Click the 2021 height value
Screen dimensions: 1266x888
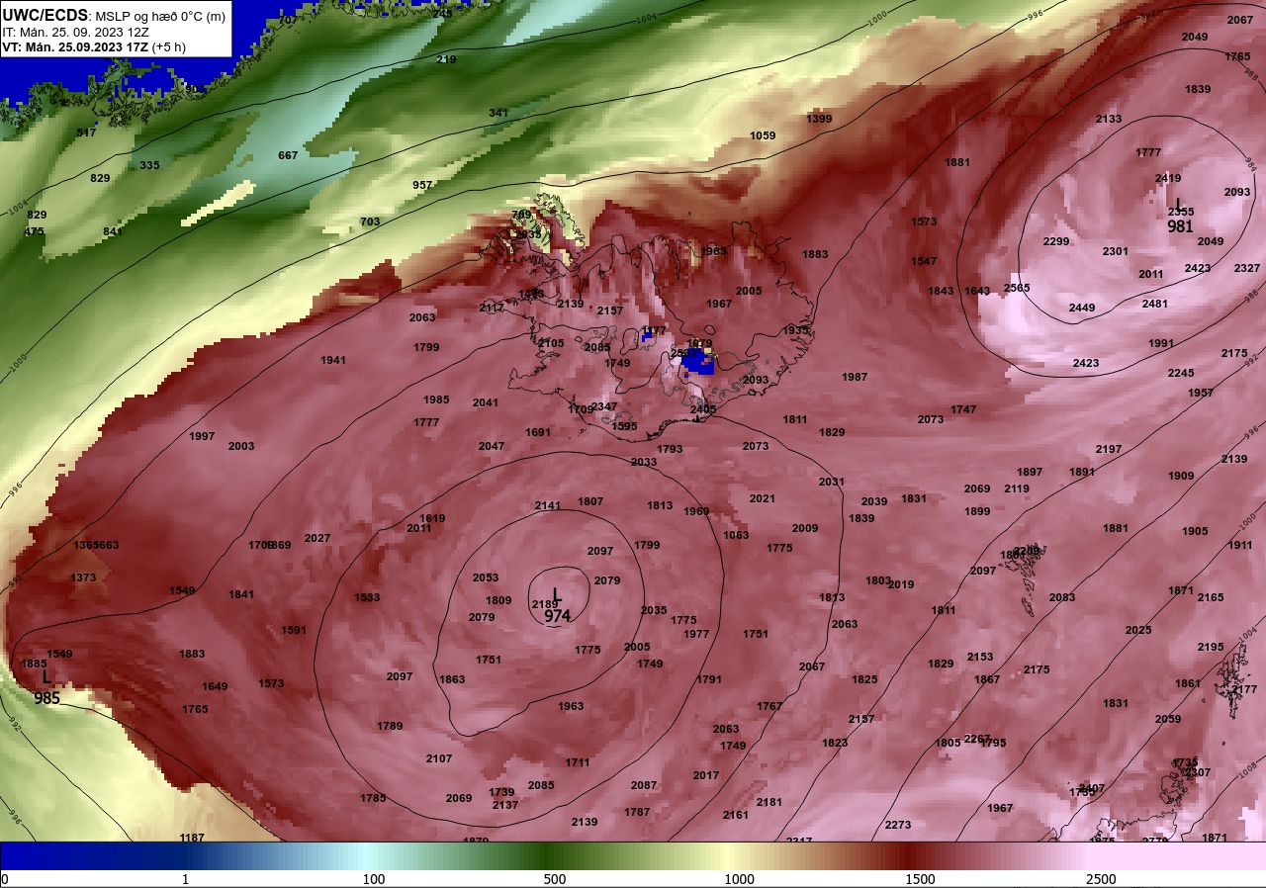tap(763, 498)
